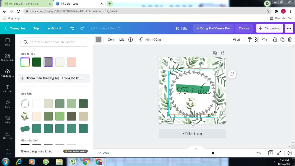The image size is (295, 166).
Task: Open the Đổi cỡ resize menu
Action: tap(54, 28)
